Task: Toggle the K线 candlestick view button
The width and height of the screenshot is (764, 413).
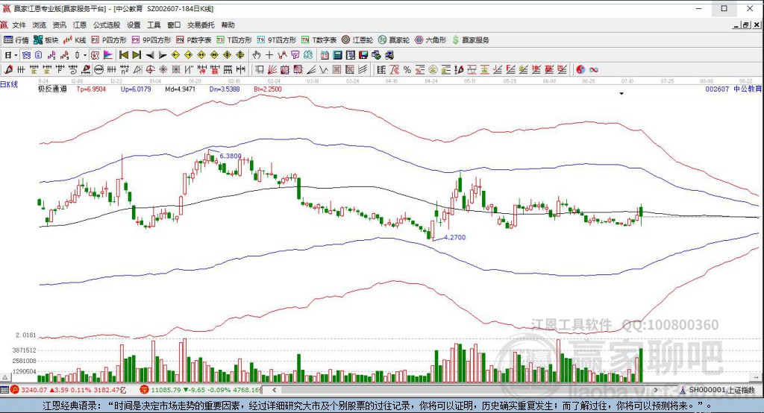Action: 75,40
